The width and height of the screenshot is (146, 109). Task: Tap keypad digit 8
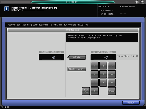click(x=103, y=83)
